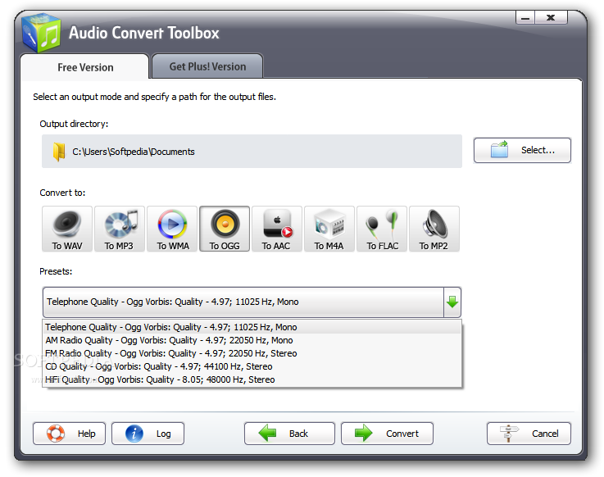This screenshot has width=604, height=477.
Task: Select AM Radio Quality preset
Action: click(252, 340)
